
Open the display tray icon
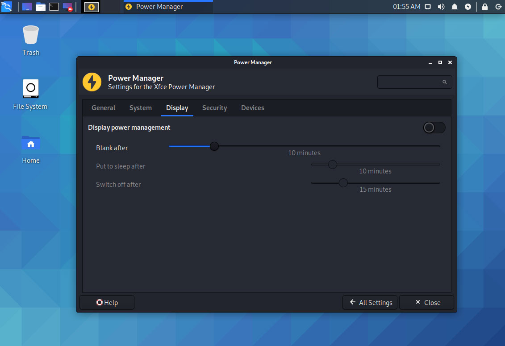[x=428, y=7]
